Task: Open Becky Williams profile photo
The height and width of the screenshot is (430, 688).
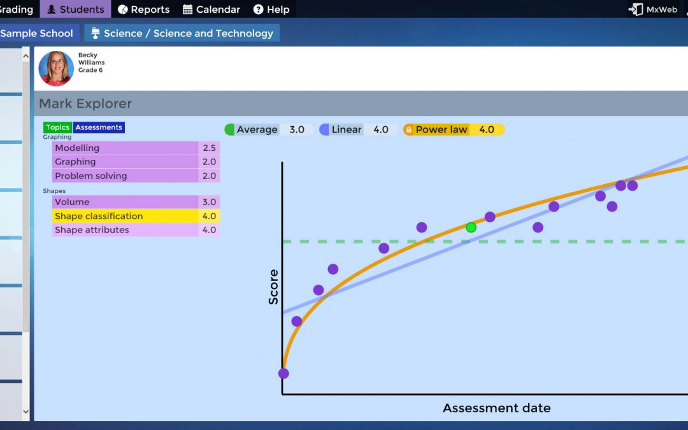Action: [x=56, y=68]
